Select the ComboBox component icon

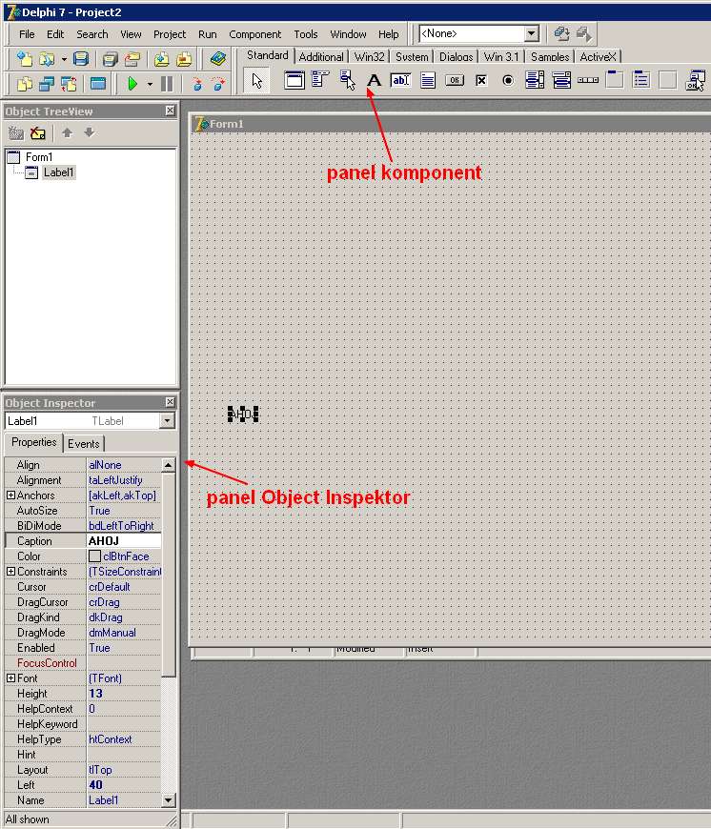(x=561, y=80)
